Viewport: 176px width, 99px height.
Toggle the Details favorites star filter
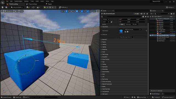(146, 16)
